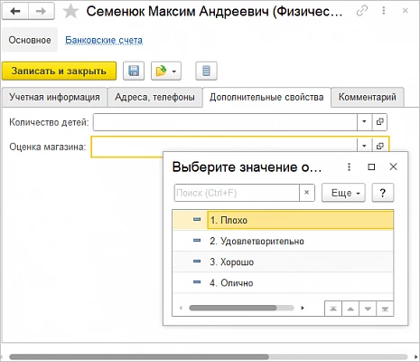Open help with the question mark button

click(383, 193)
